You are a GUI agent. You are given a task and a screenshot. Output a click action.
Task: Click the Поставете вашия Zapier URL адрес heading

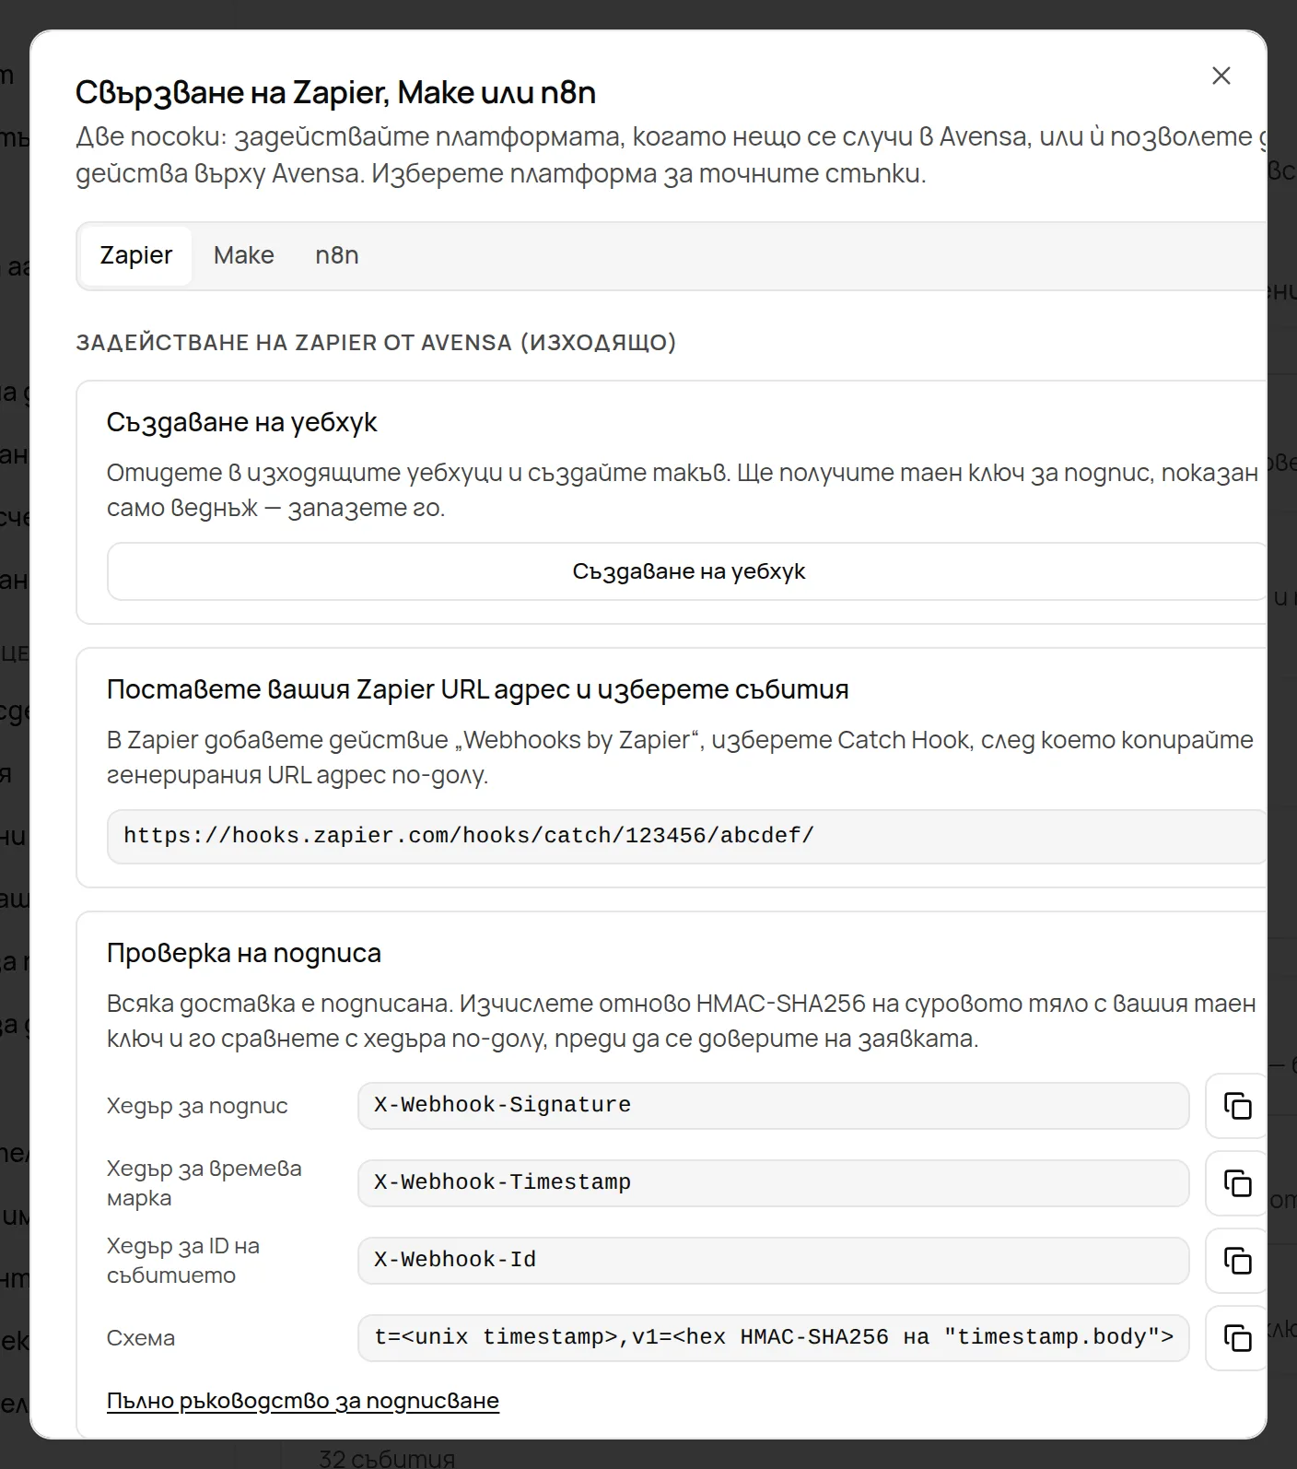477,689
